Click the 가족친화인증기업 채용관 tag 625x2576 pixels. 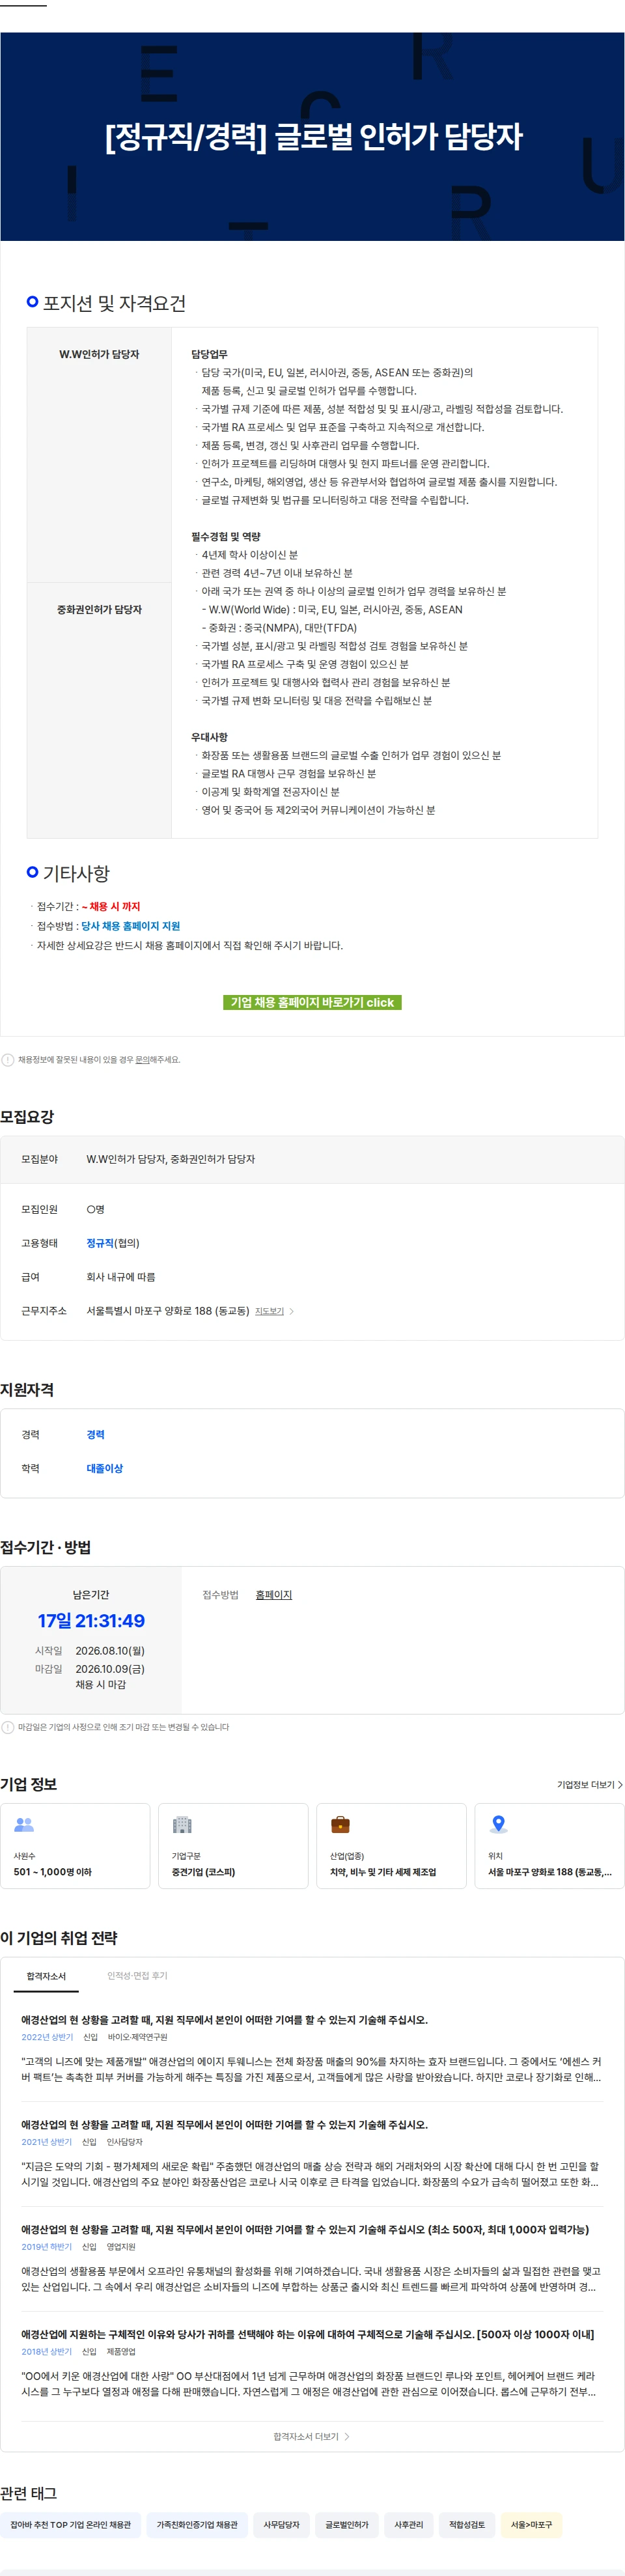tap(197, 2525)
